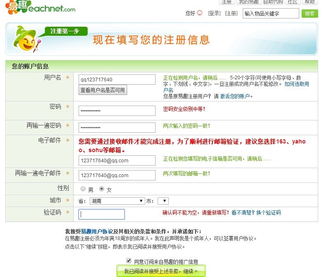
Task: Open the 我的易趣 top navigation tab
Action: tap(249, 2)
